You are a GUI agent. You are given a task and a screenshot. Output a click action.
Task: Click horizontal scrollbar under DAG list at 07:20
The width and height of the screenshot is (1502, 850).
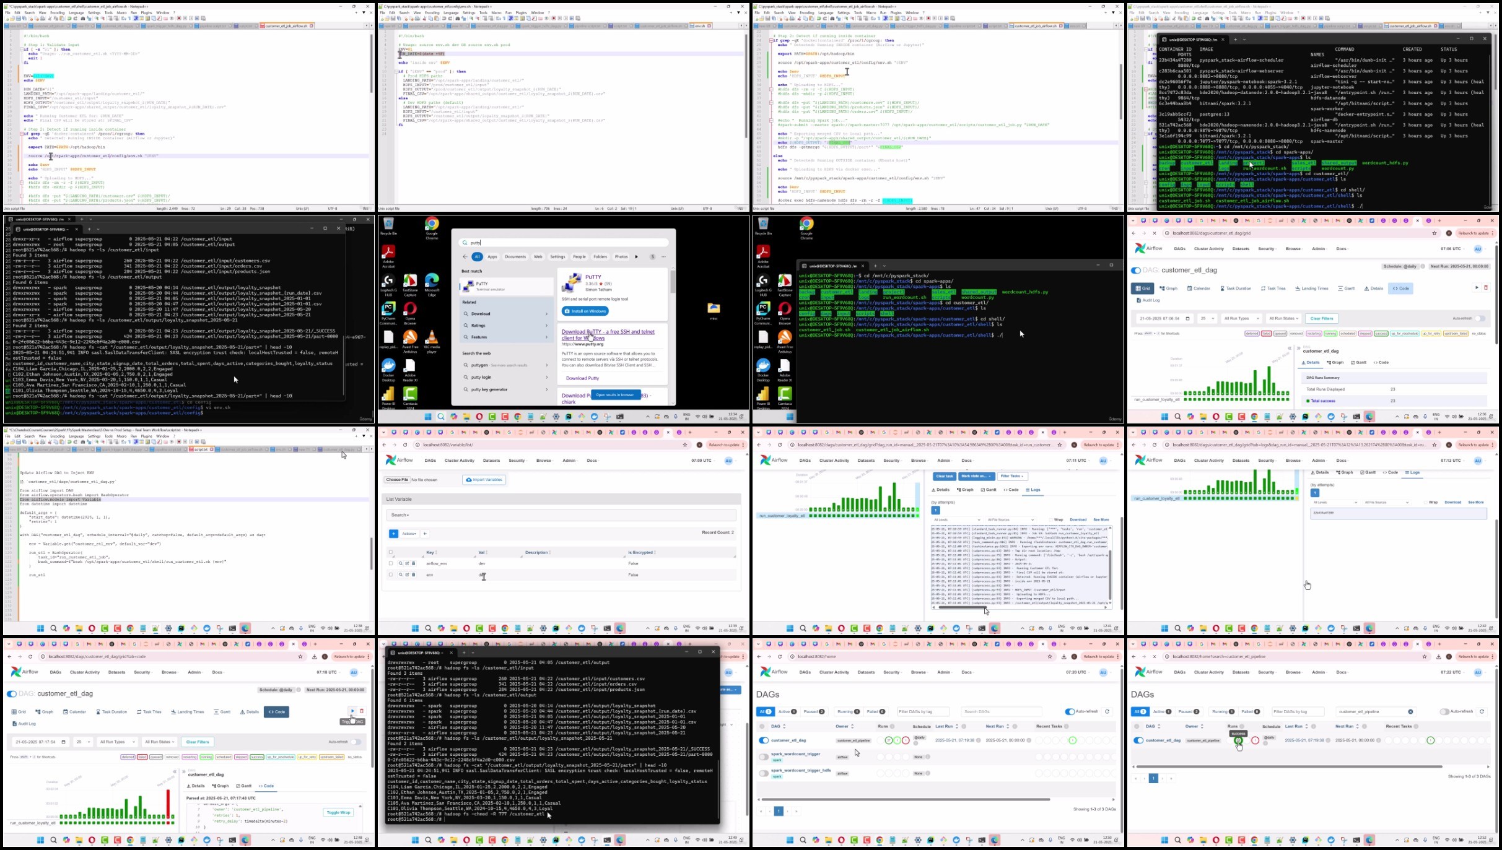[x=906, y=799]
